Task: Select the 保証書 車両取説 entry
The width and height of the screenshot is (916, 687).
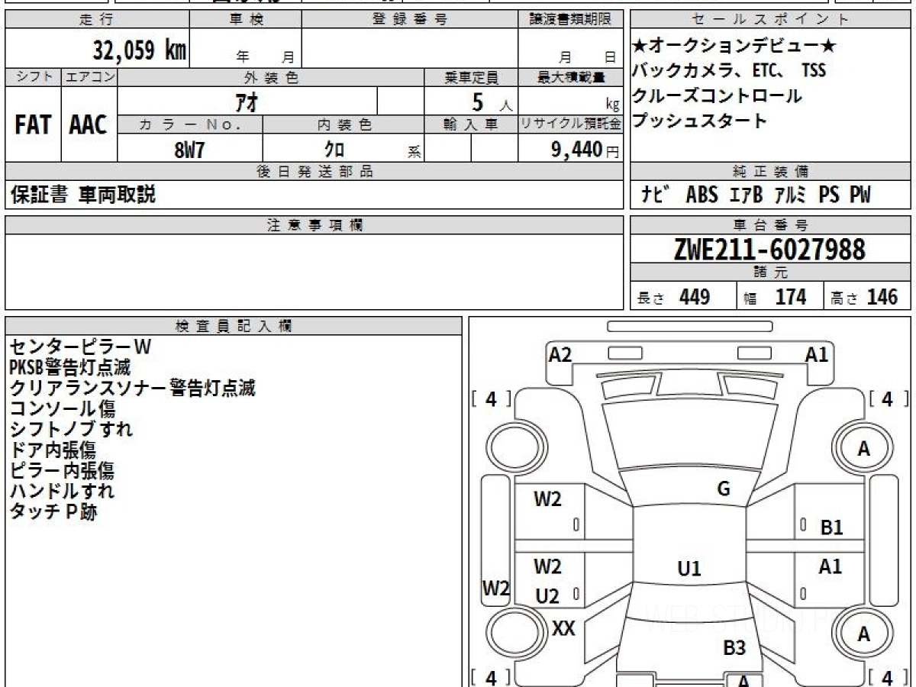Action: 83,195
